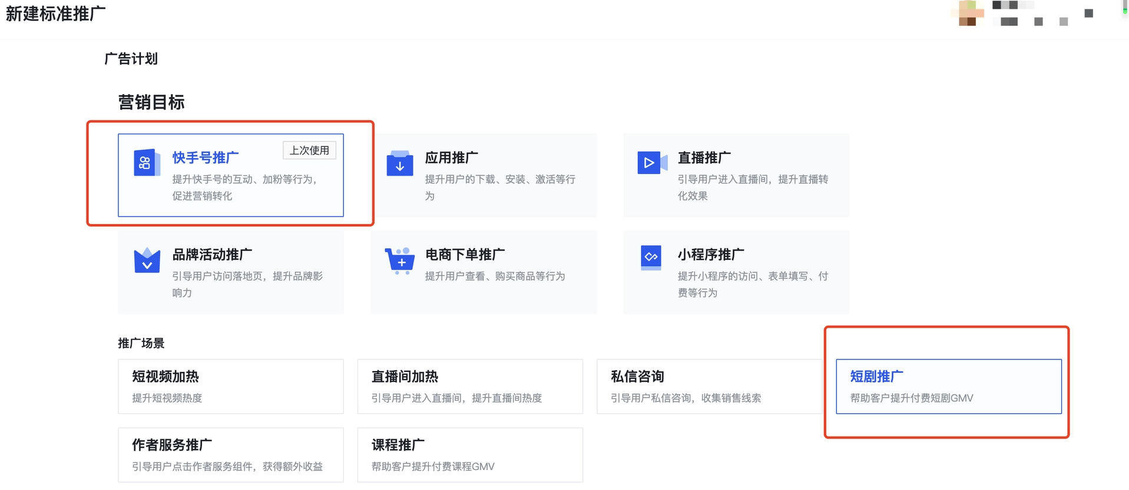Choose the 短视频加热 promotion scene

click(231, 386)
